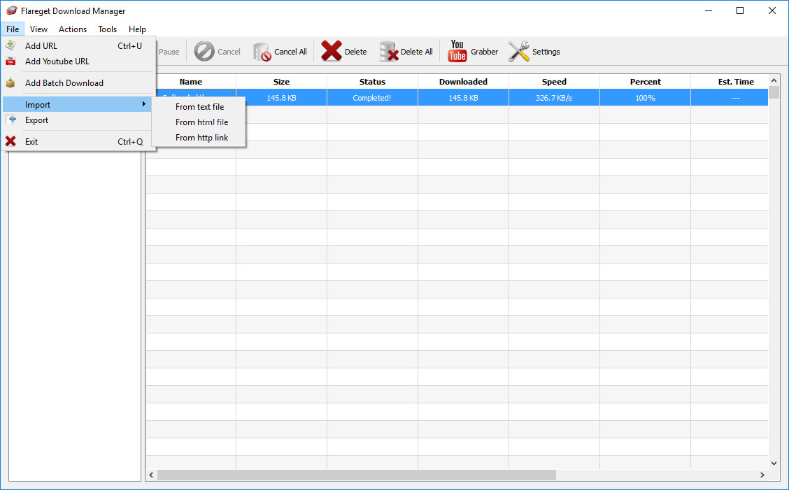The height and width of the screenshot is (490, 789).
Task: Click the --- Est. Time cell
Action: pyautogui.click(x=730, y=98)
